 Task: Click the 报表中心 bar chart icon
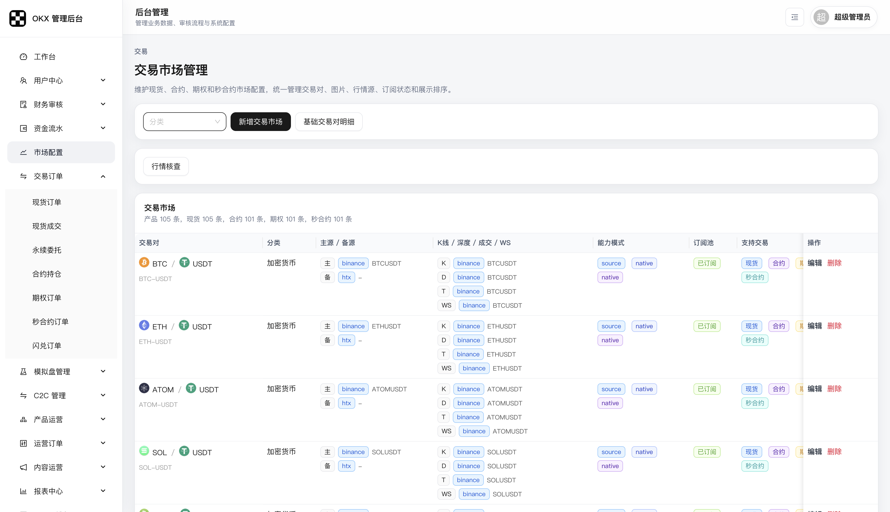(23, 491)
